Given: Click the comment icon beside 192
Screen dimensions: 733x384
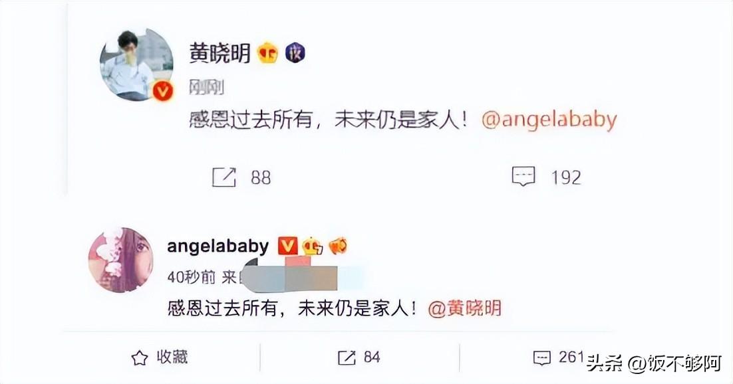Looking at the screenshot, I should pos(523,177).
